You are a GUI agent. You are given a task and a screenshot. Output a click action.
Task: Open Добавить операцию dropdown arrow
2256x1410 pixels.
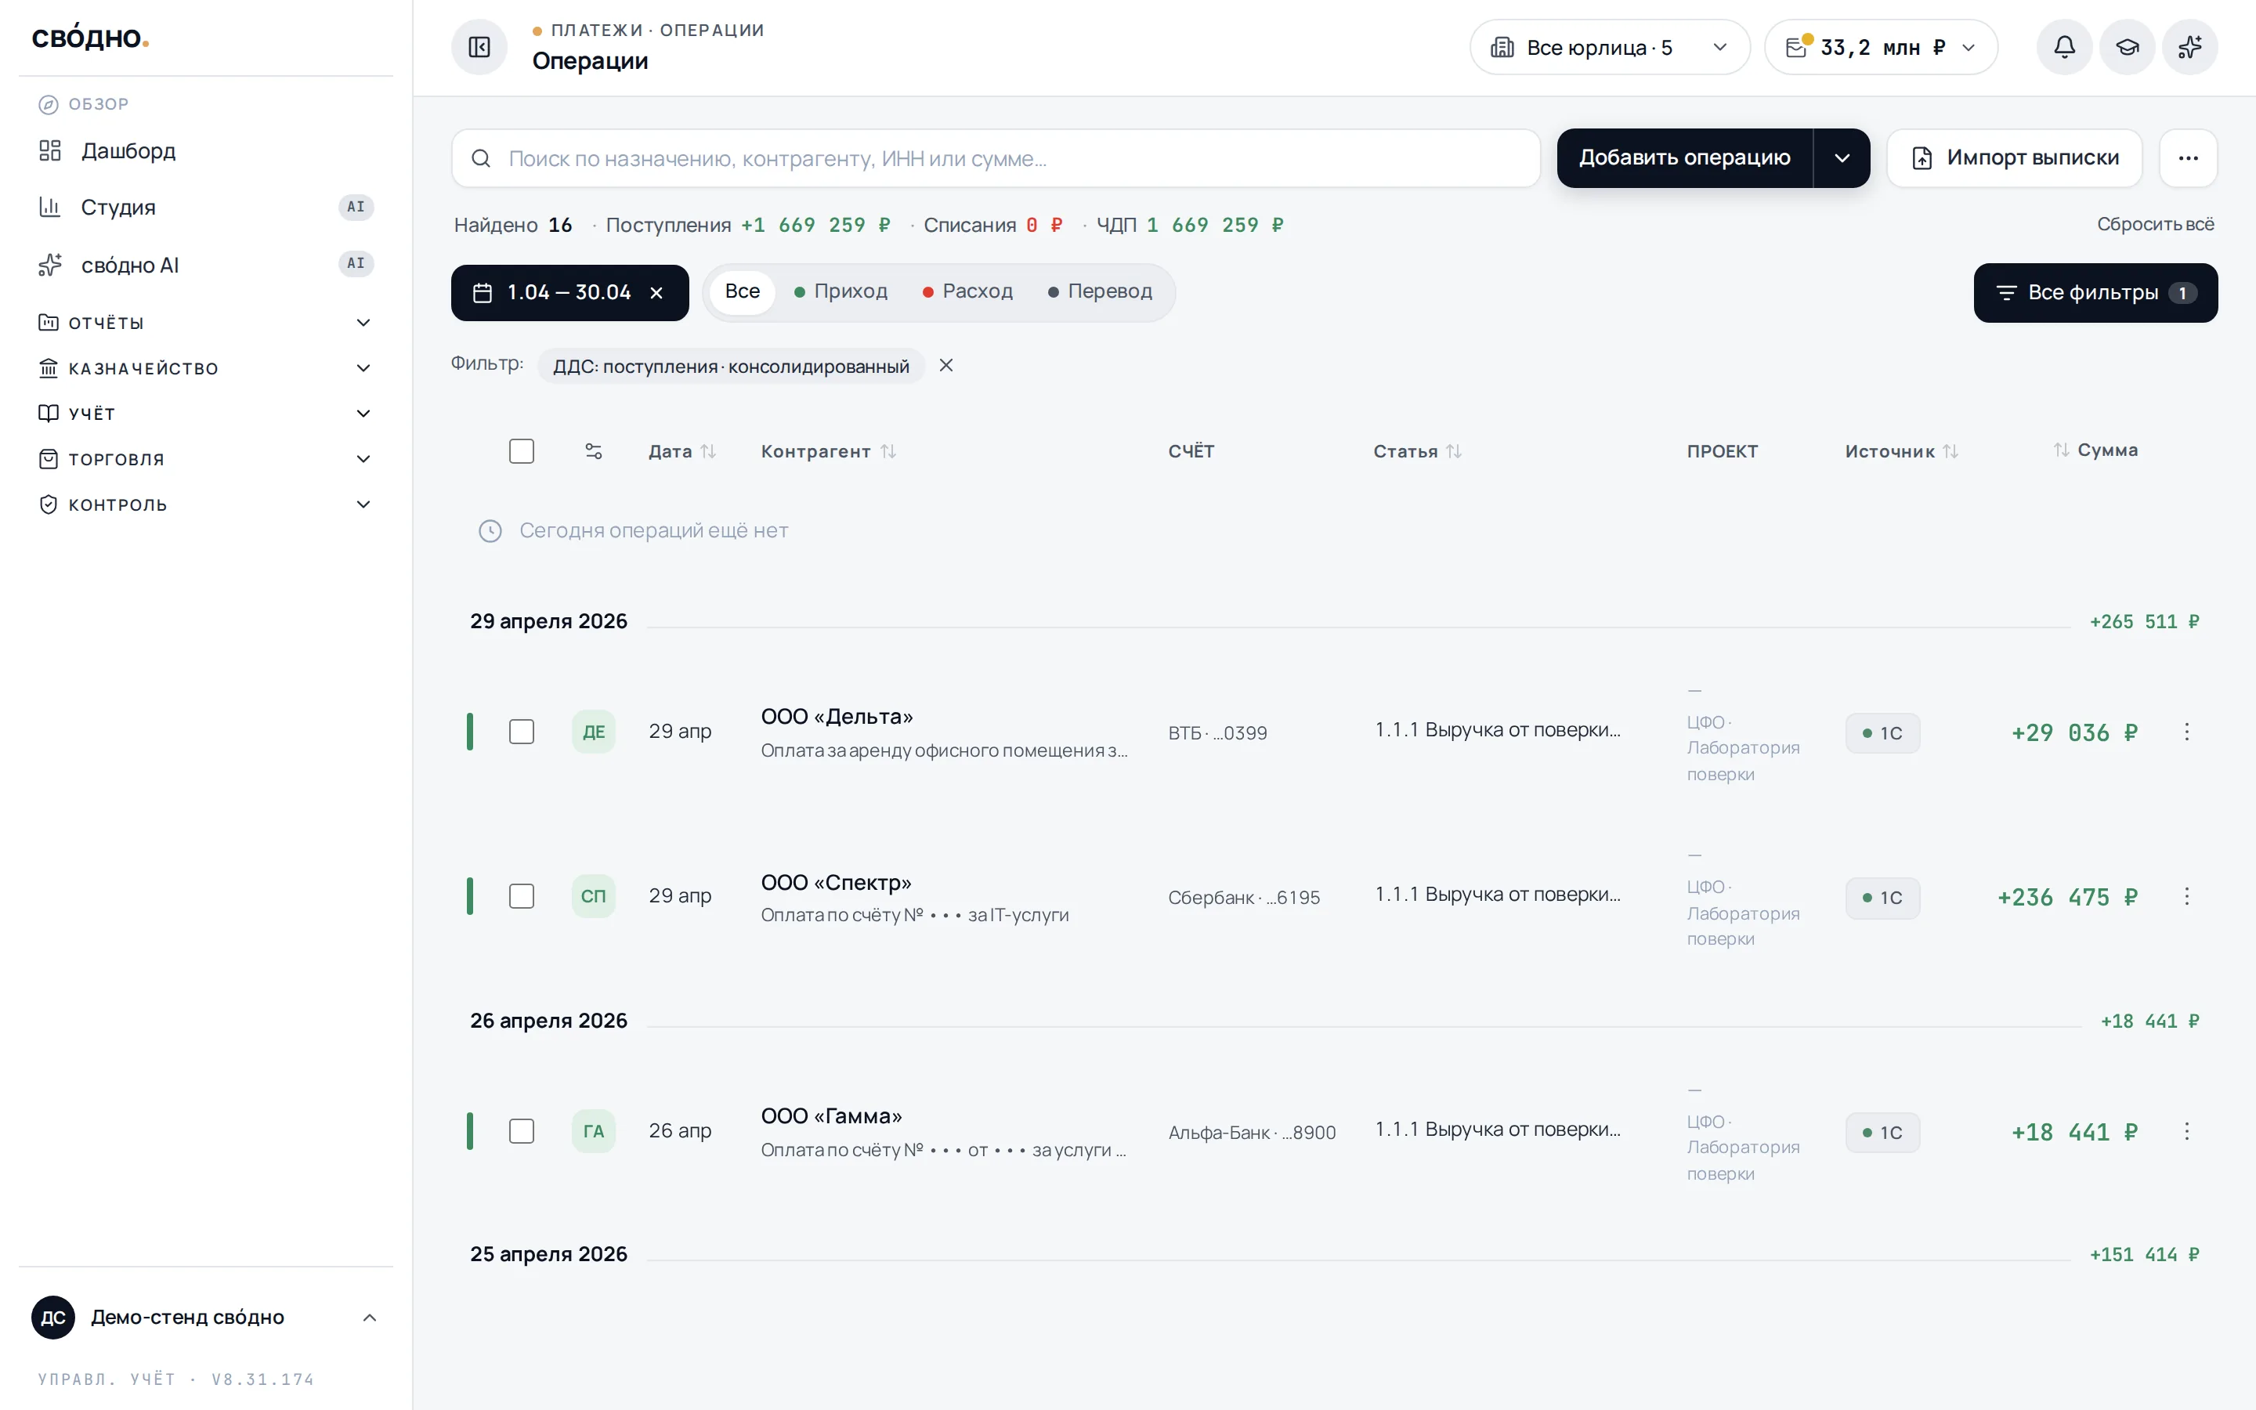(1841, 158)
